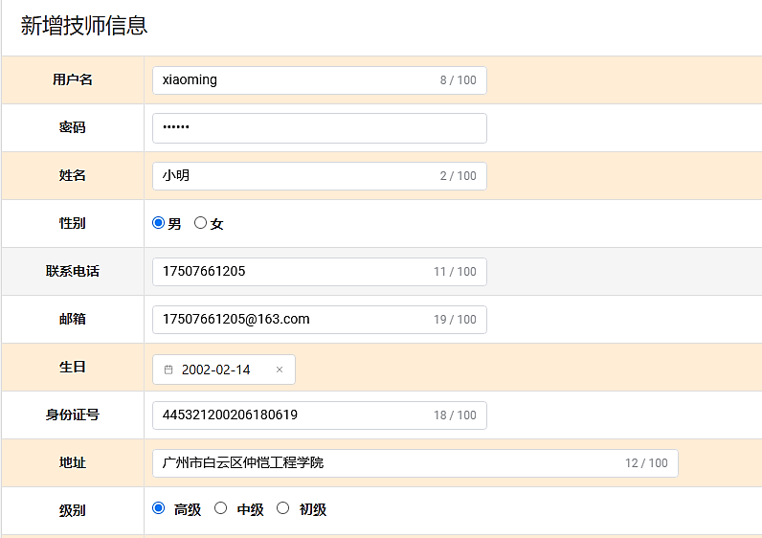Select the 男 gender radio button

tap(159, 223)
